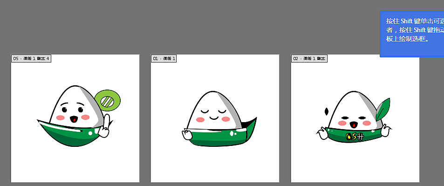Viewport: 444px width, 186px height.
Task: Select the small black diamond sweat drop
Action: [x=327, y=111]
